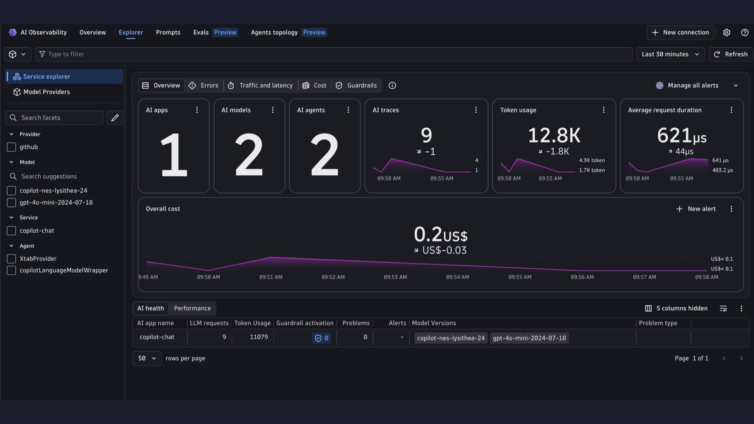
Task: Check the copilotLanguageModelWrapper agent checkbox
Action: (x=11, y=270)
